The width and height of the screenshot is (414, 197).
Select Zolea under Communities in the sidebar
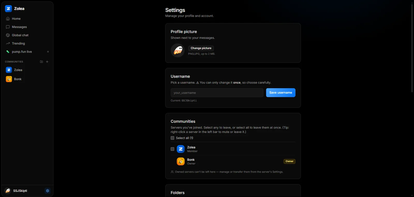27,70
